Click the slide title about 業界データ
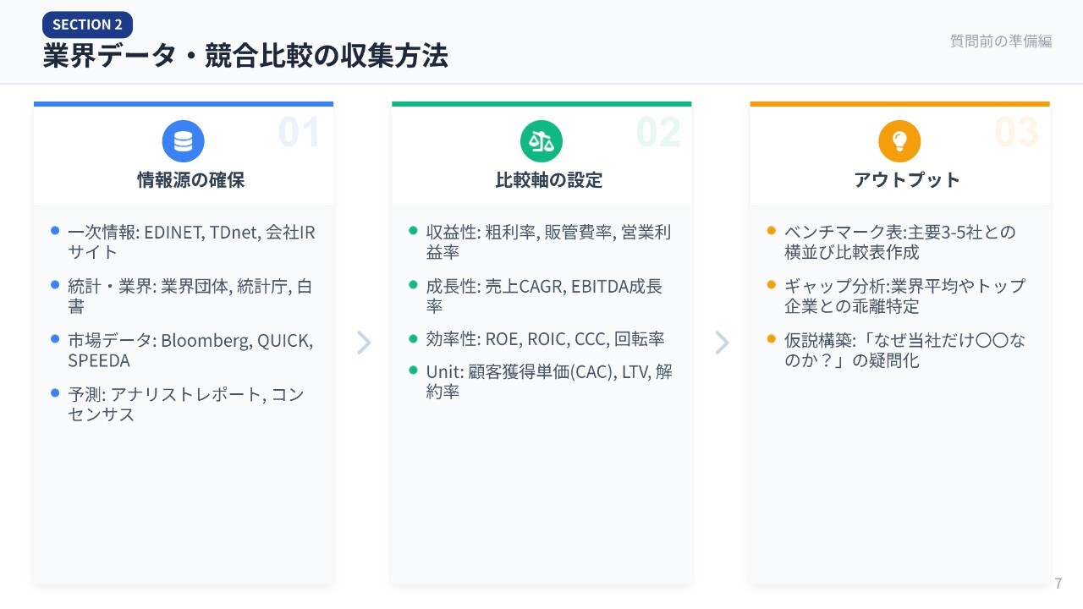1083x609 pixels. tap(245, 56)
